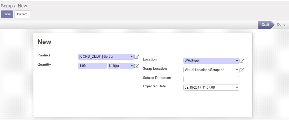The image size is (289, 120).
Task: Open external link icon beside Product field
Action: 136,57
